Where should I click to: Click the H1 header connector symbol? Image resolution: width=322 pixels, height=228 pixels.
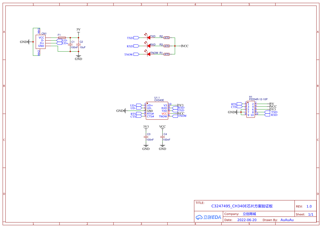click(x=251, y=109)
